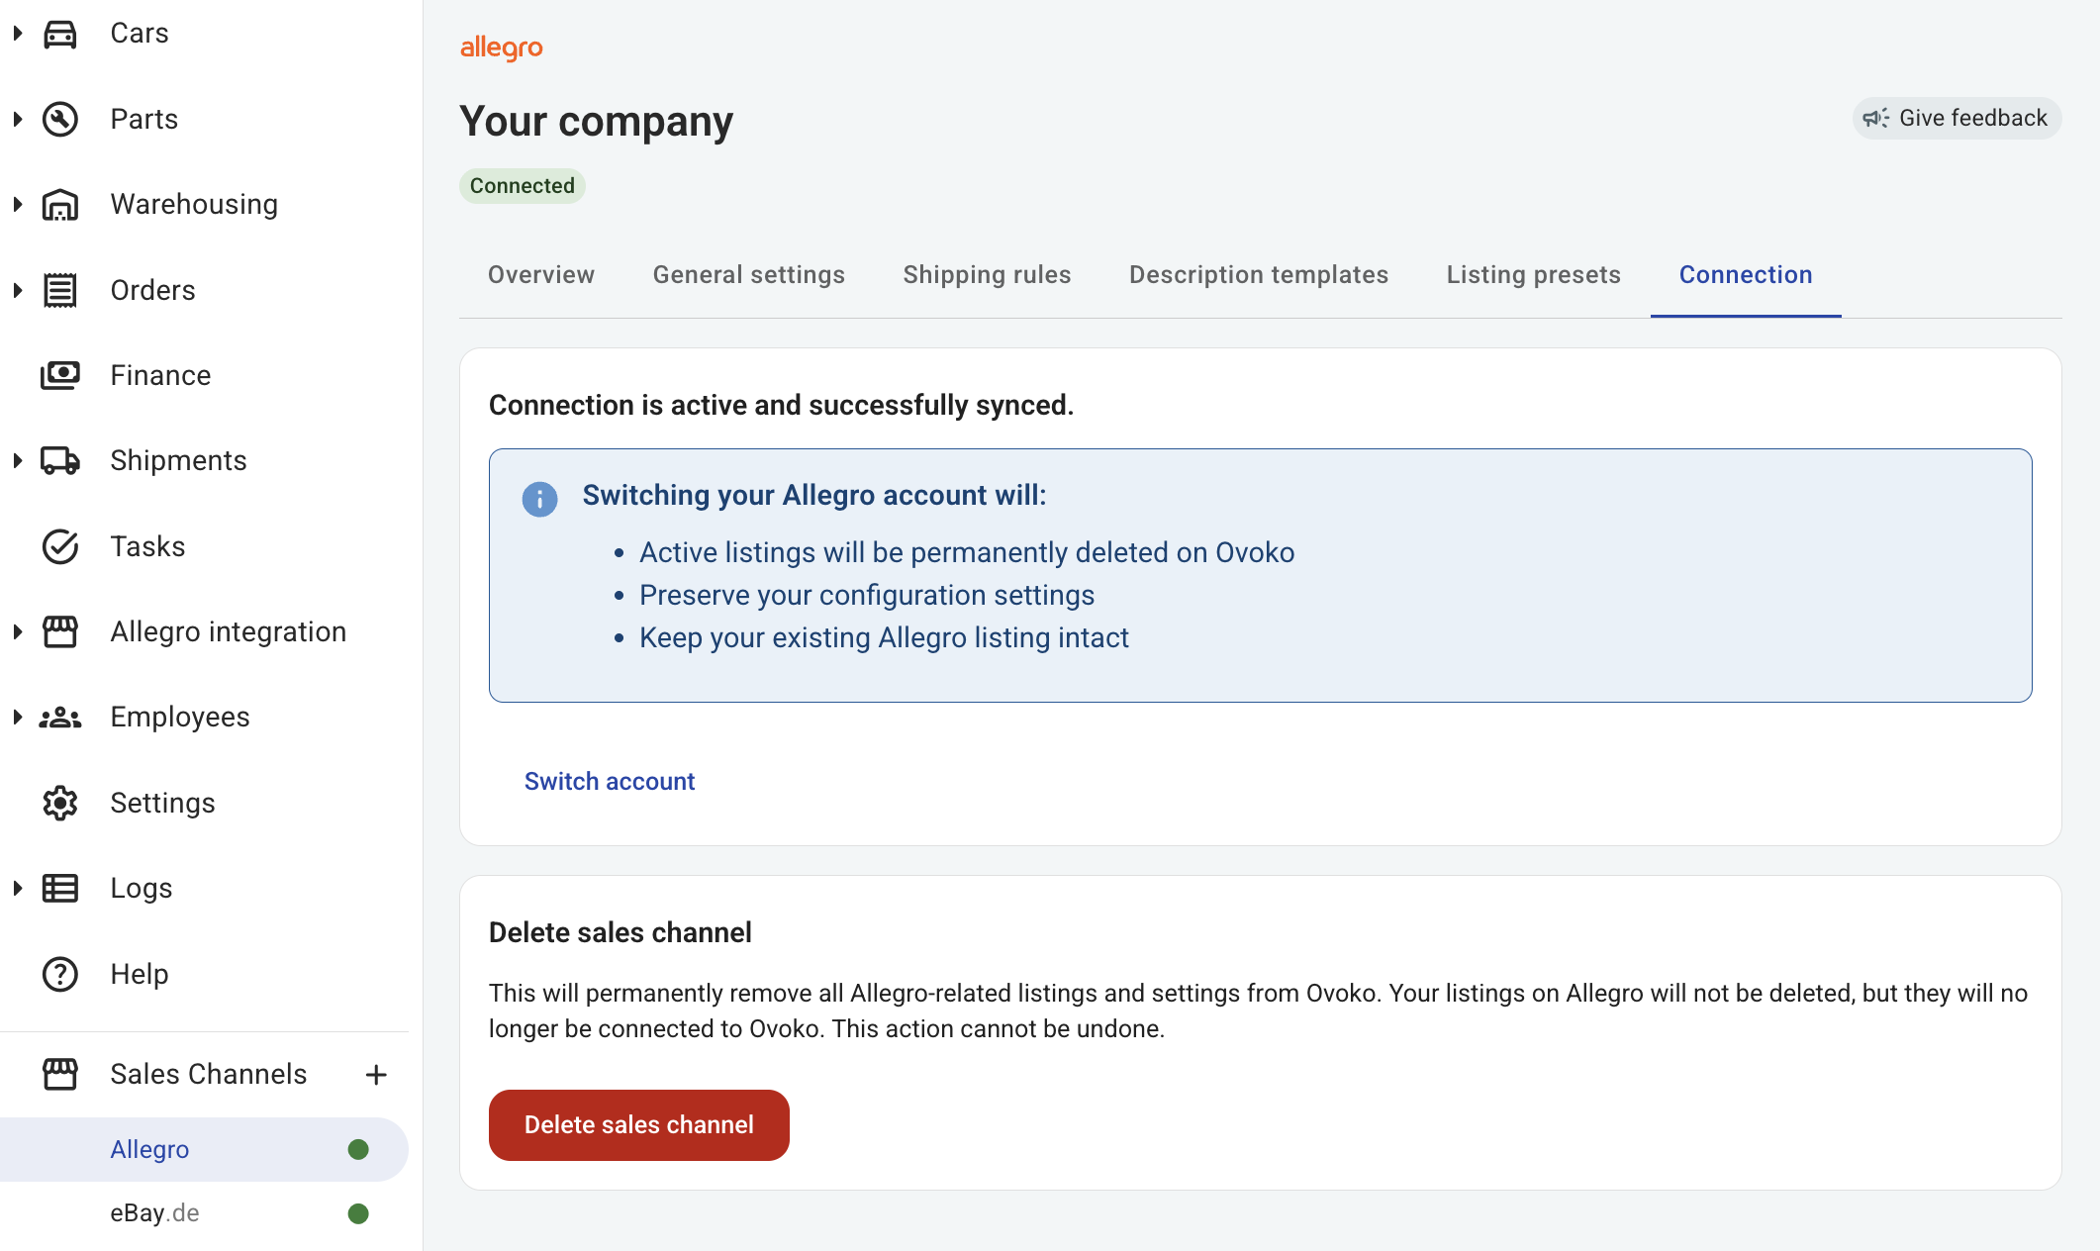Click the green status dot beside Allegro
This screenshot has height=1251, width=2100.
click(358, 1149)
